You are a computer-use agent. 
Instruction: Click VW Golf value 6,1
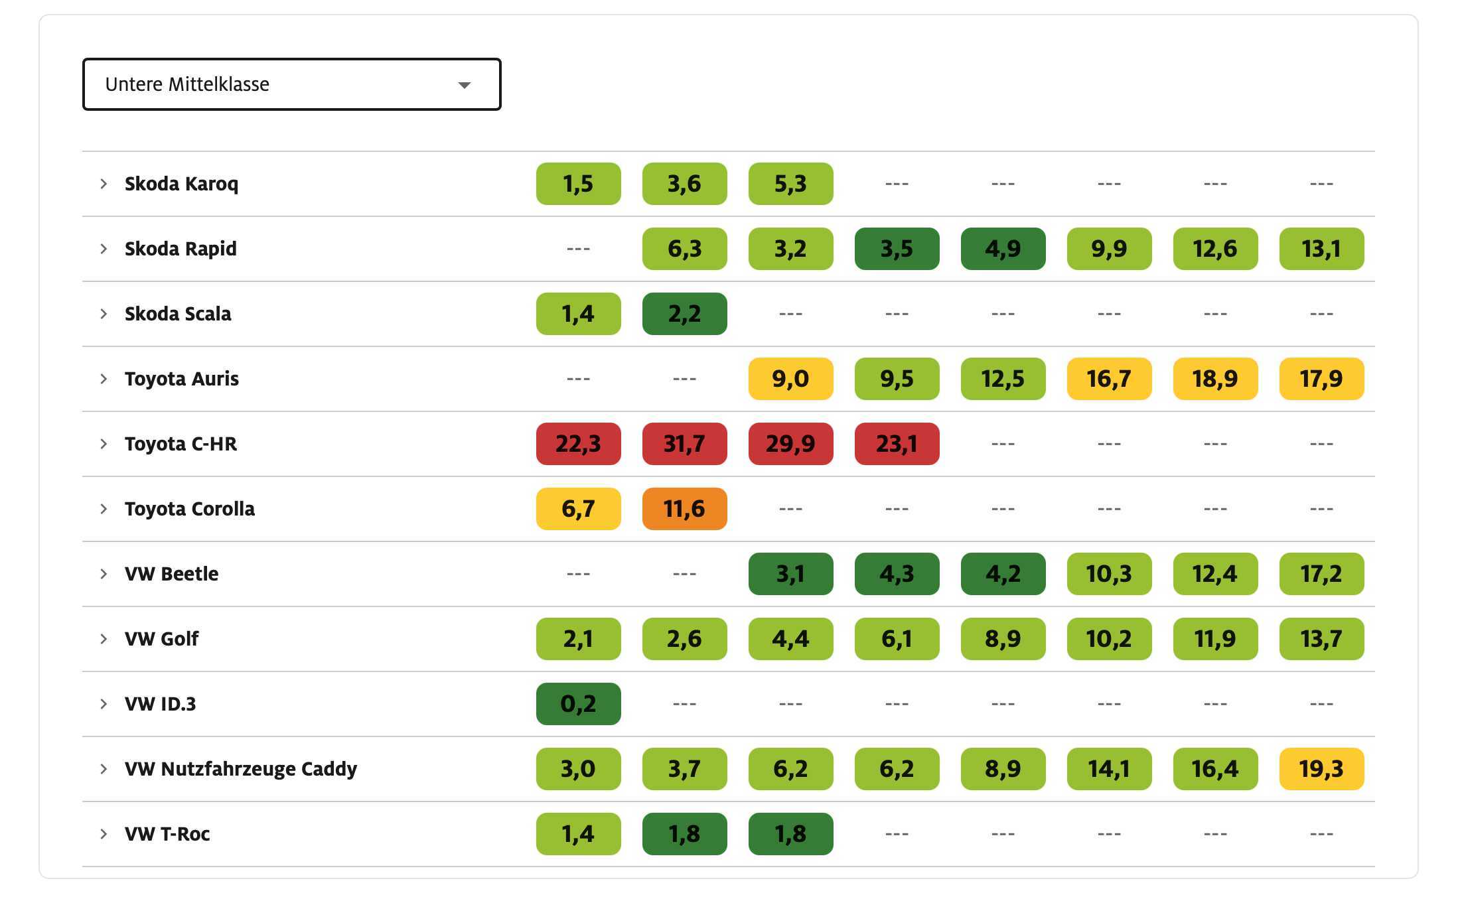point(897,639)
